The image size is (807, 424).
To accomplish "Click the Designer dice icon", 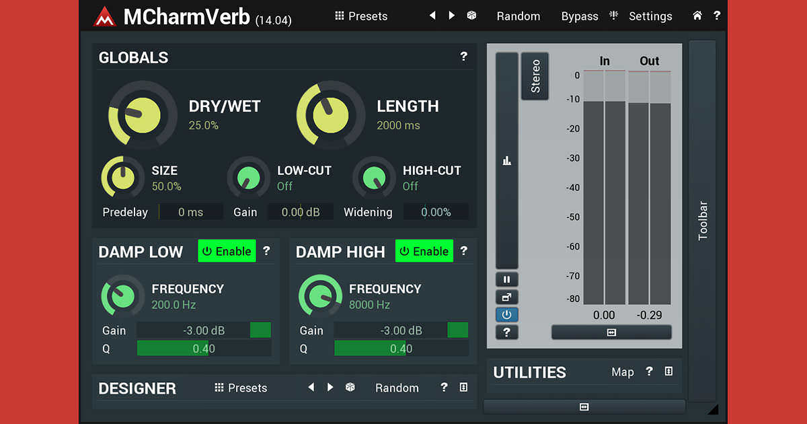I will (x=350, y=387).
